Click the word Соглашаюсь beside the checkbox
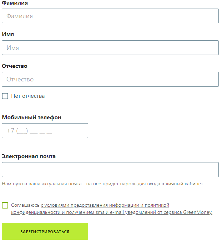Viewport: 222px width, 241px height. (25, 205)
